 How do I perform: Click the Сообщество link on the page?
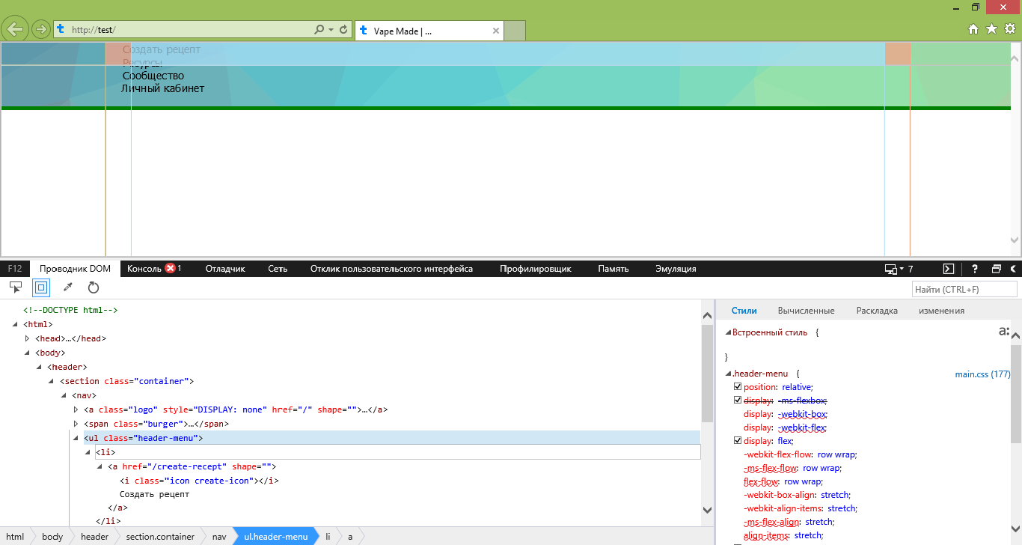(153, 76)
